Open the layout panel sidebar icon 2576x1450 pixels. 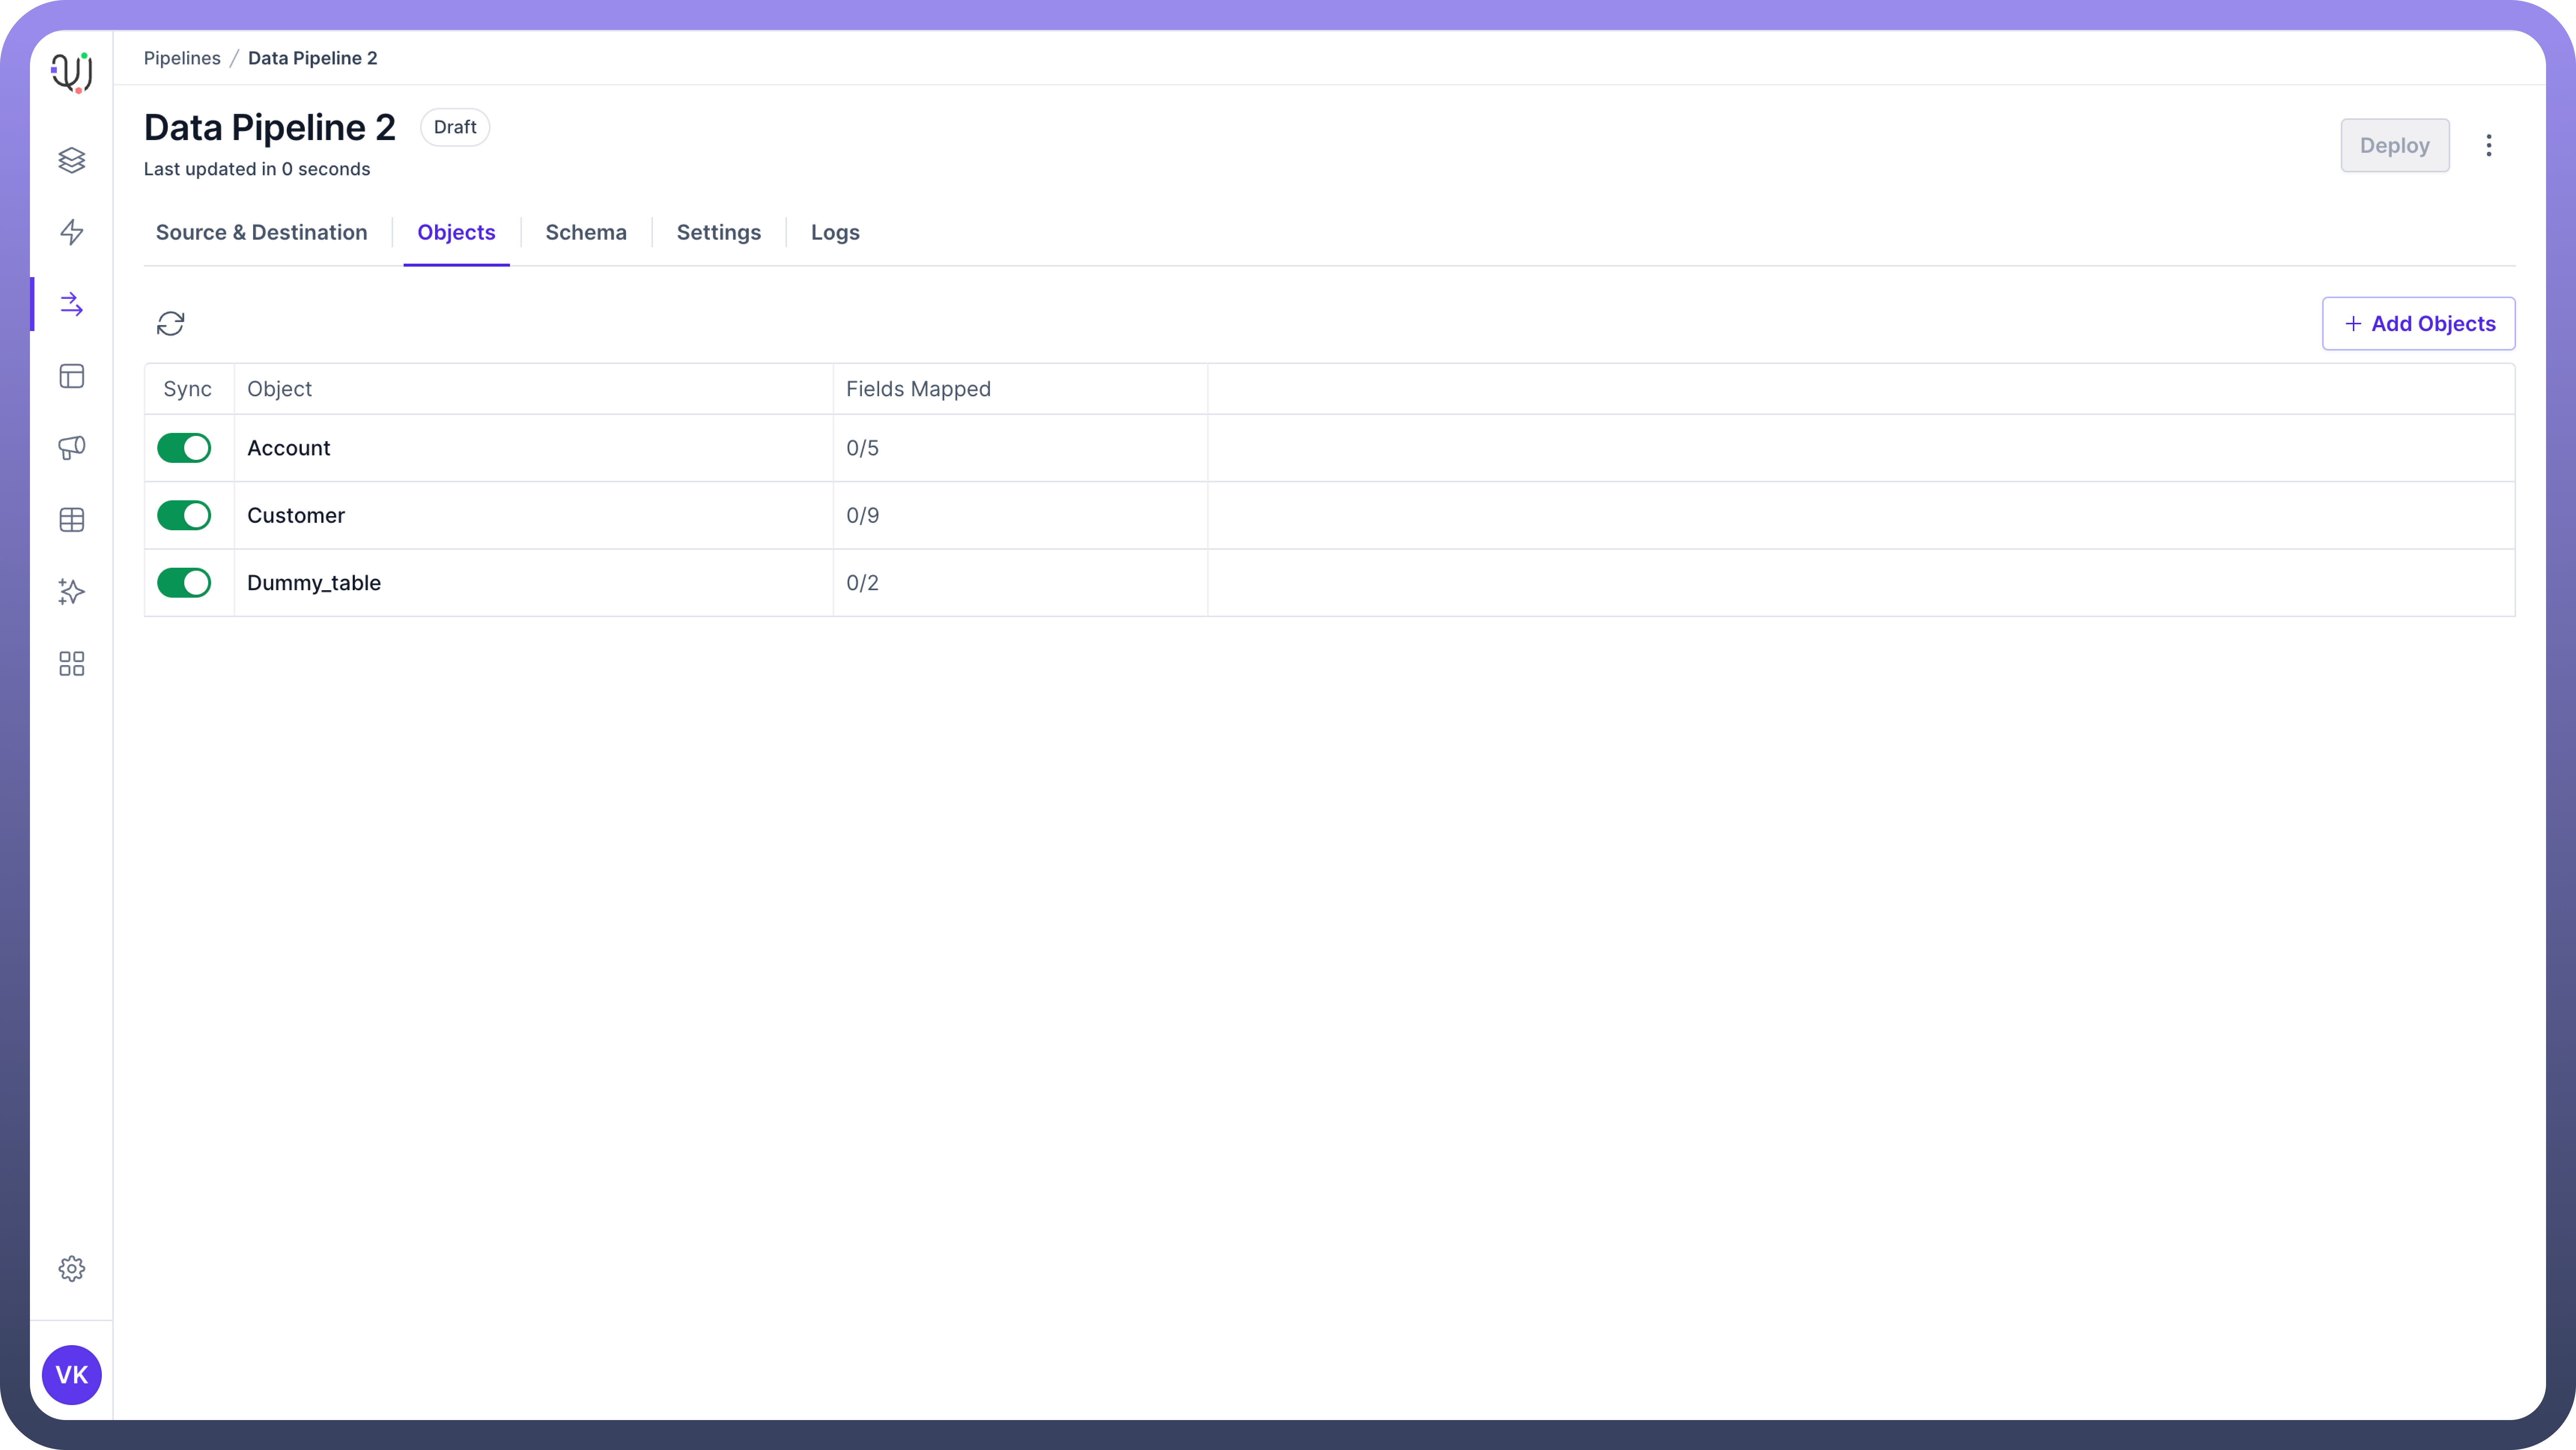click(71, 376)
